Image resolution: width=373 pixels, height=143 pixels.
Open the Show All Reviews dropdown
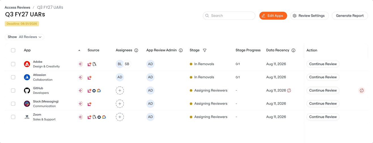(x=24, y=37)
